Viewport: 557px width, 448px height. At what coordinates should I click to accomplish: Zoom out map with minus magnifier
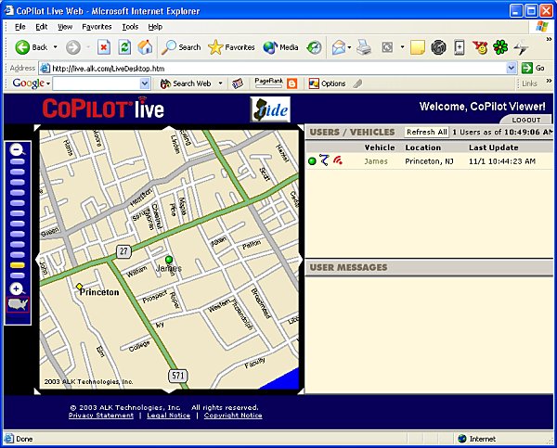(x=17, y=150)
